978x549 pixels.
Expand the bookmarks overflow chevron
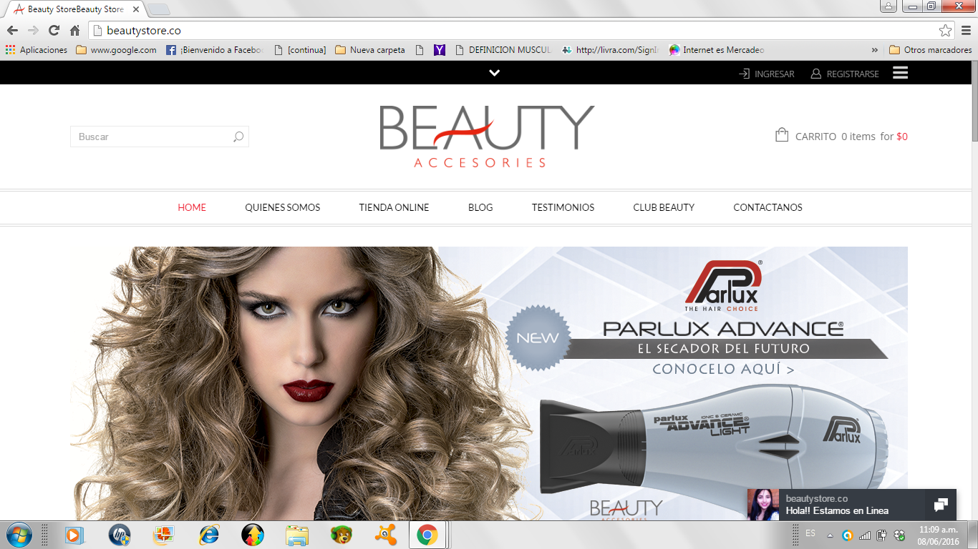pos(874,50)
